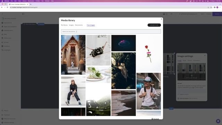Open the Chrome three-dot menu
The width and height of the screenshot is (222, 125).
coord(220,7)
